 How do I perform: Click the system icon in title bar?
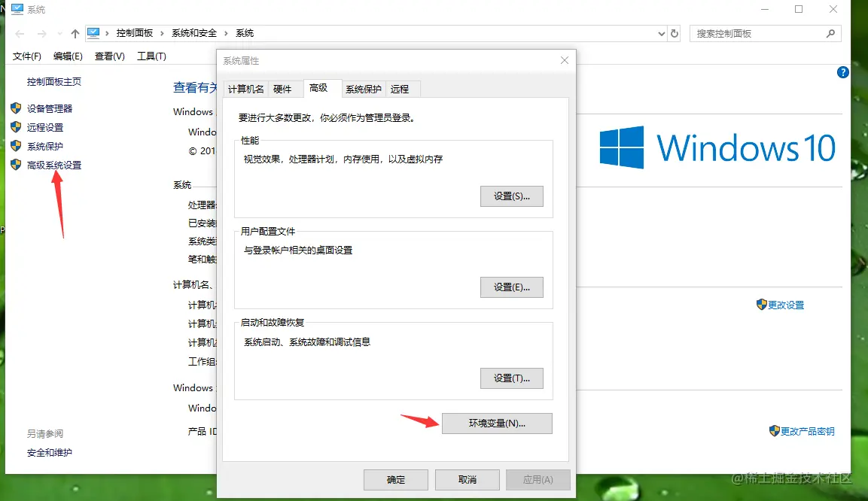(x=17, y=9)
